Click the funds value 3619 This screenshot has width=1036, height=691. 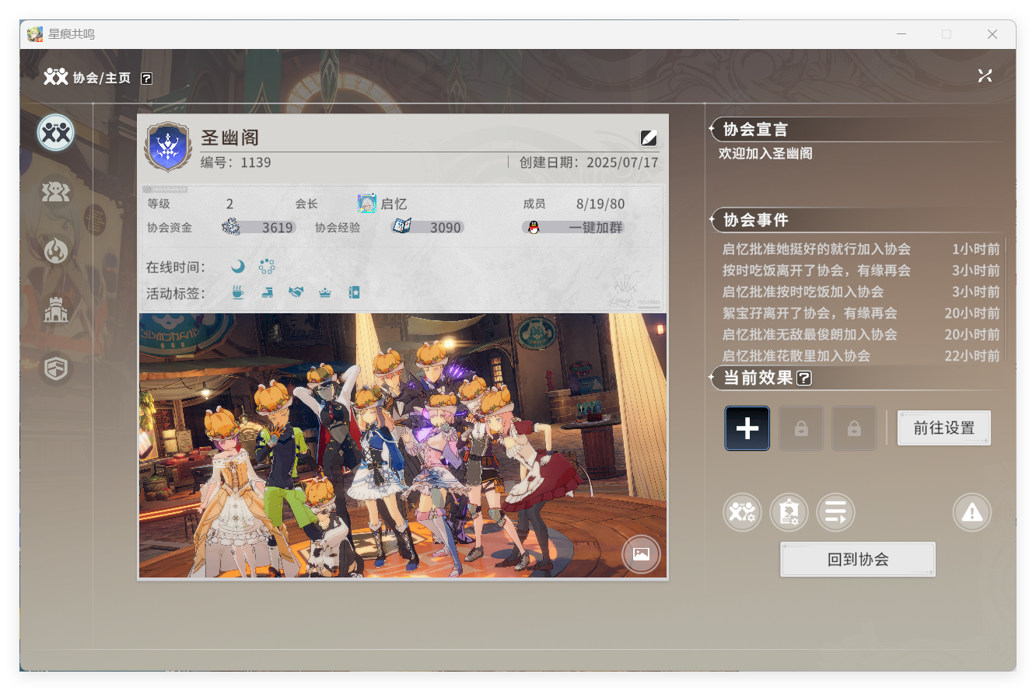click(x=278, y=228)
